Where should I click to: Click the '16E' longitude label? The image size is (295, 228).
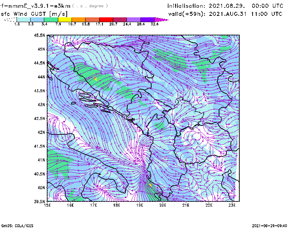click(x=70, y=205)
